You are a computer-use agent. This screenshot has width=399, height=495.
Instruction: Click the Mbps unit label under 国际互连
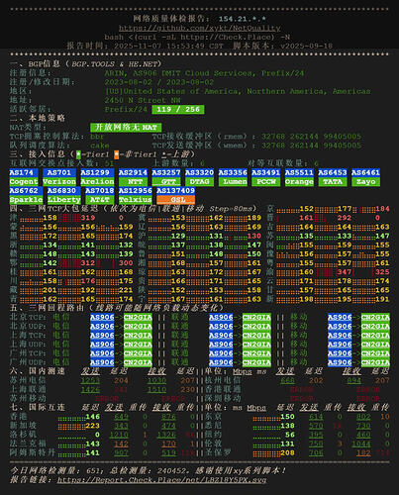(256, 408)
